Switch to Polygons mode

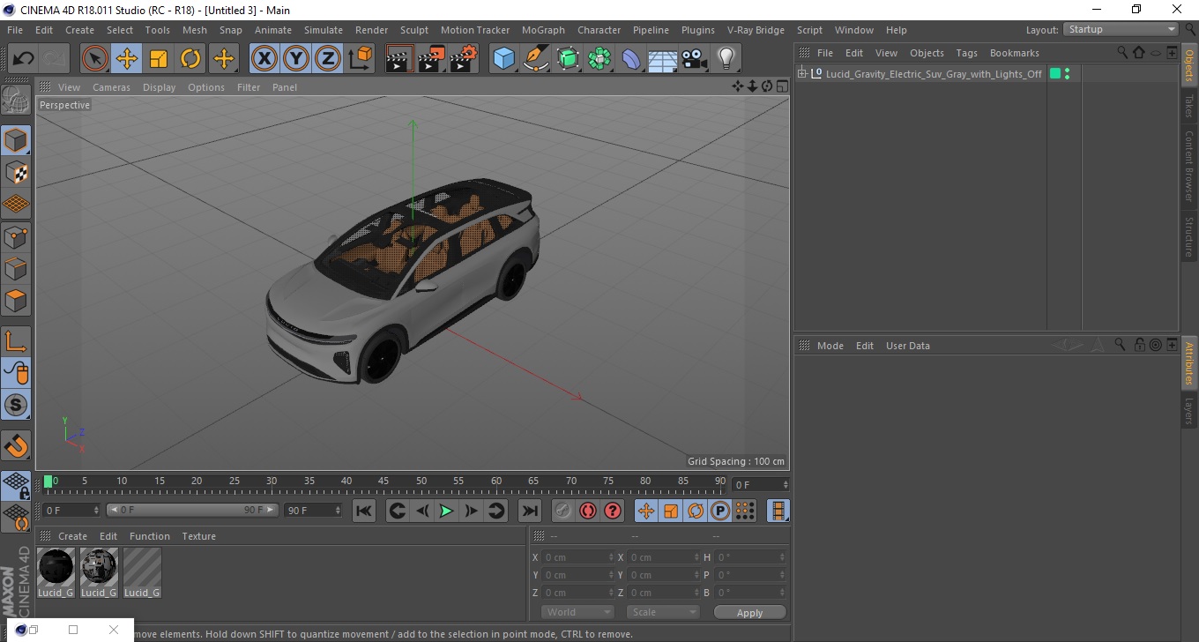[16, 300]
